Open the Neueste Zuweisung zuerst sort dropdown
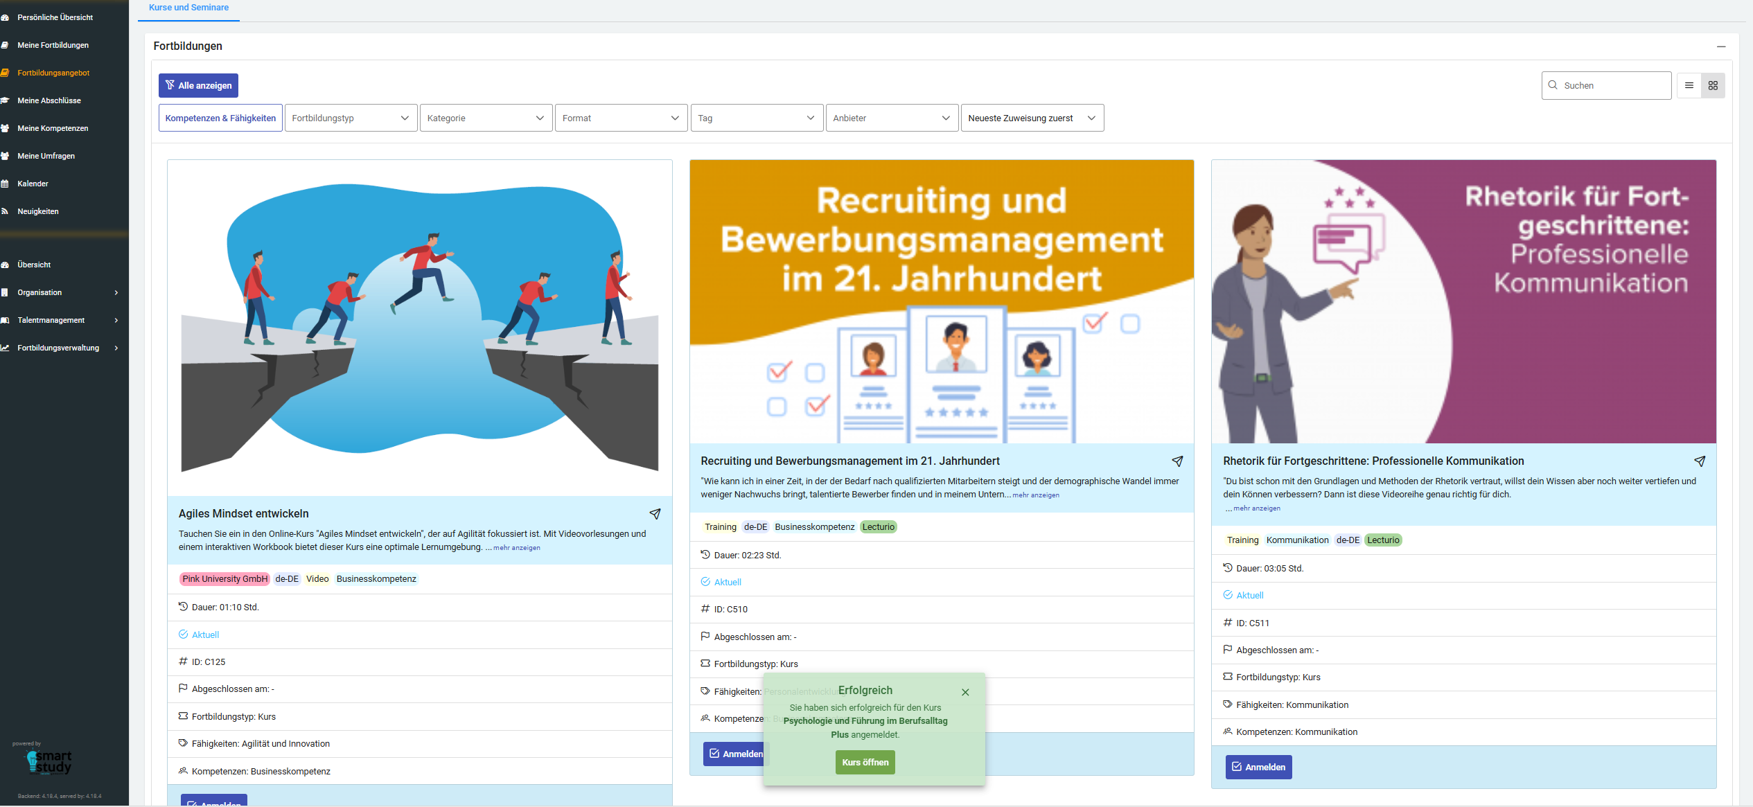Screen dimensions: 1753x807 [1032, 118]
